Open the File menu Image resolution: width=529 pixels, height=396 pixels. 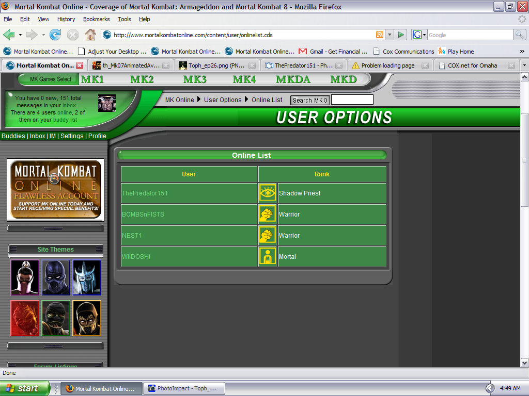coord(8,19)
